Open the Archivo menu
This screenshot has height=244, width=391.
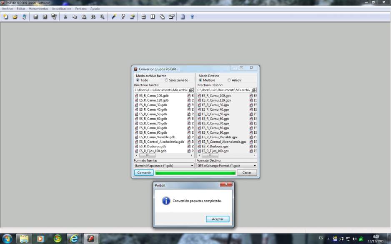[8, 8]
